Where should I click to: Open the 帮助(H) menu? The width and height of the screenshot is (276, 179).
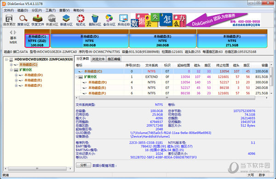pyautogui.click(x=79, y=11)
